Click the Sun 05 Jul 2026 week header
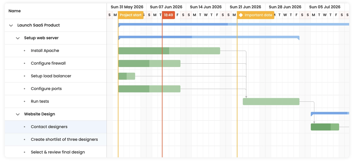The image size is (354, 164). (325, 7)
